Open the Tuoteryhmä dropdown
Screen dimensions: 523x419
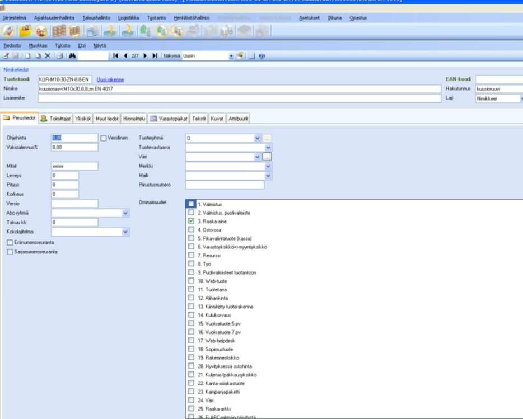pos(258,138)
